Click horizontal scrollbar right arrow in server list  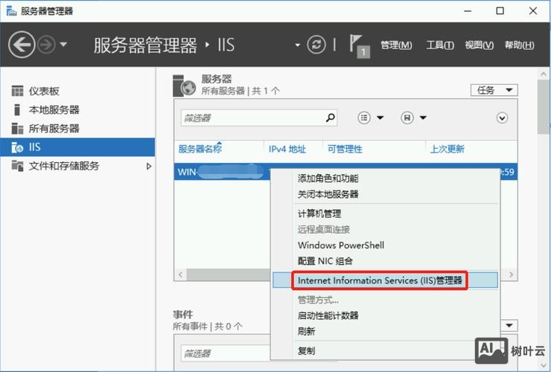click(512, 275)
